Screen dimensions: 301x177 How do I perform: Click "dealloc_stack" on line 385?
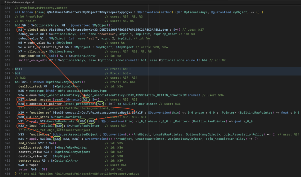click(x=30, y=86)
